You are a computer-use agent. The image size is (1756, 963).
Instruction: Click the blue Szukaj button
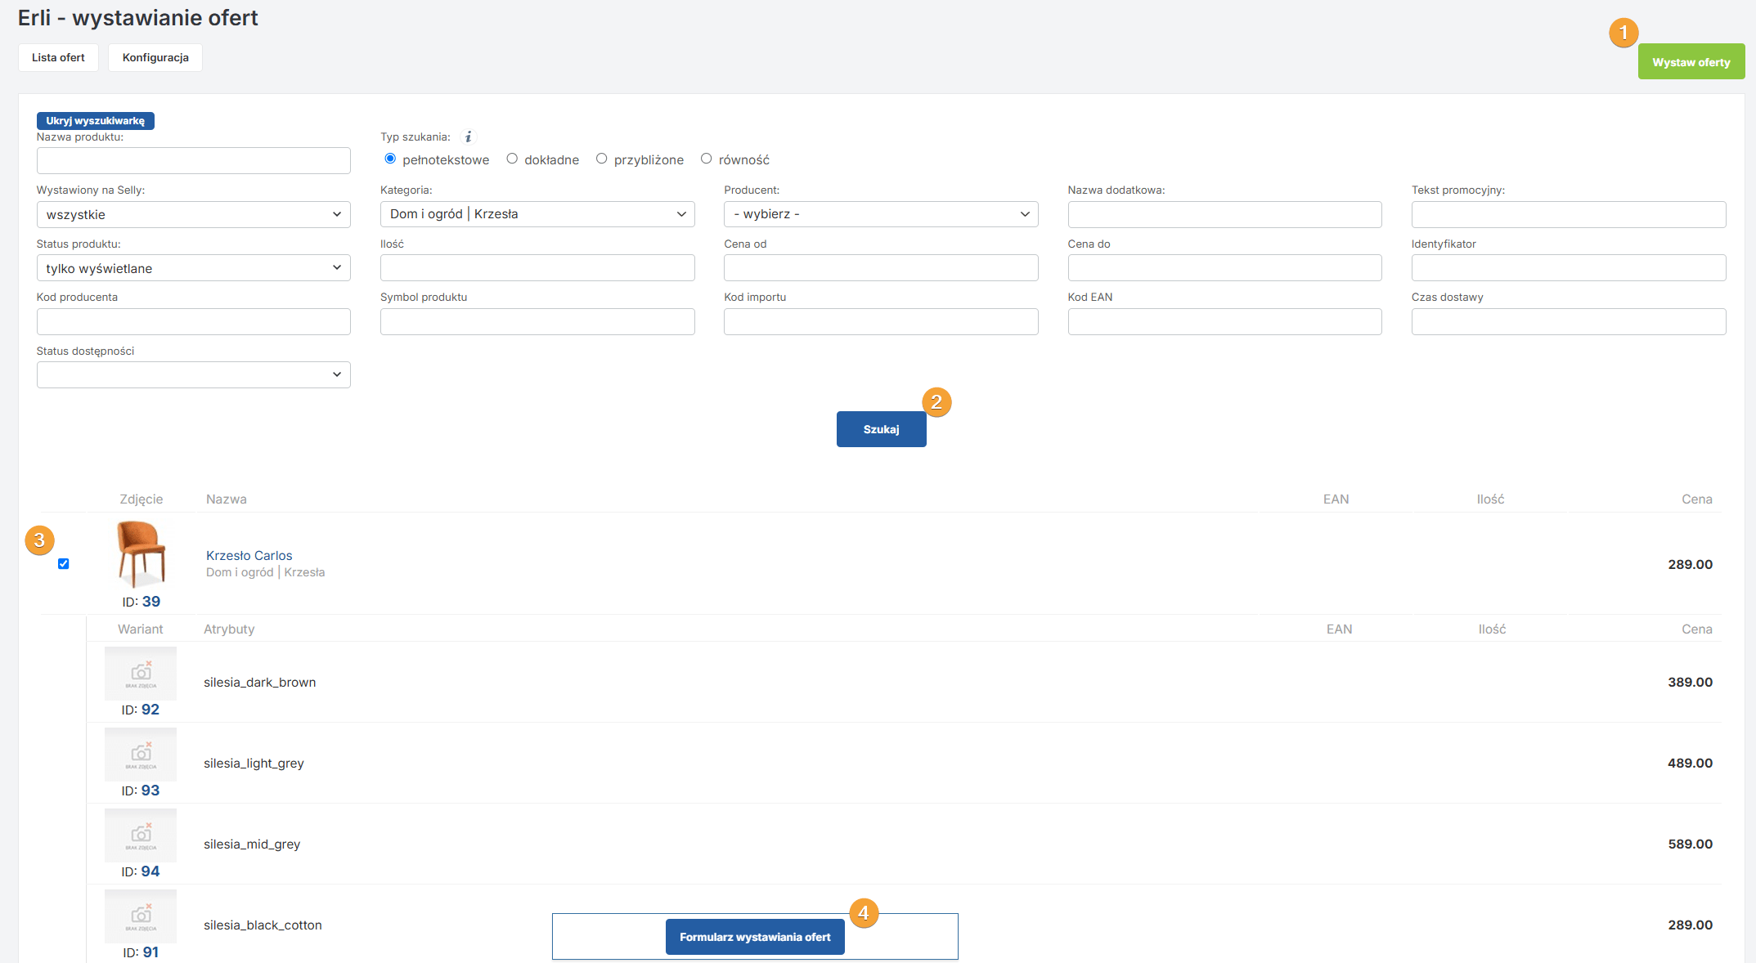[x=881, y=429]
